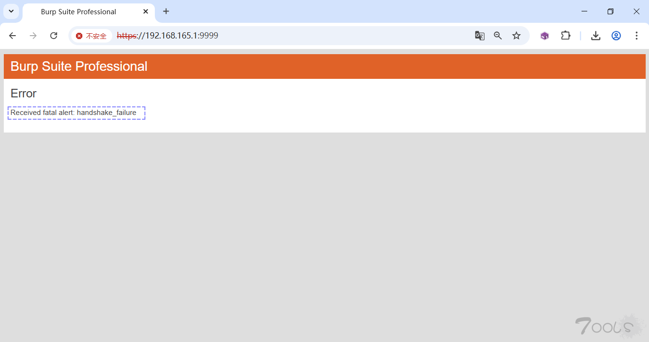Close the Burp Suite Professional tab
This screenshot has height=342, width=649.
tap(146, 11)
